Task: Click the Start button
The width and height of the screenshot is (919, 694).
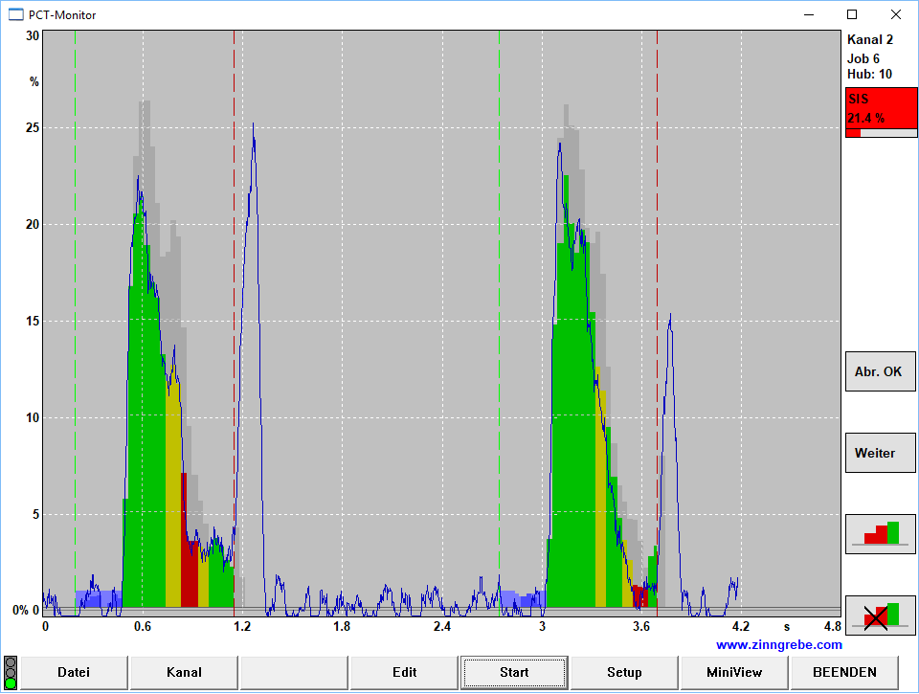Action: pyautogui.click(x=514, y=672)
